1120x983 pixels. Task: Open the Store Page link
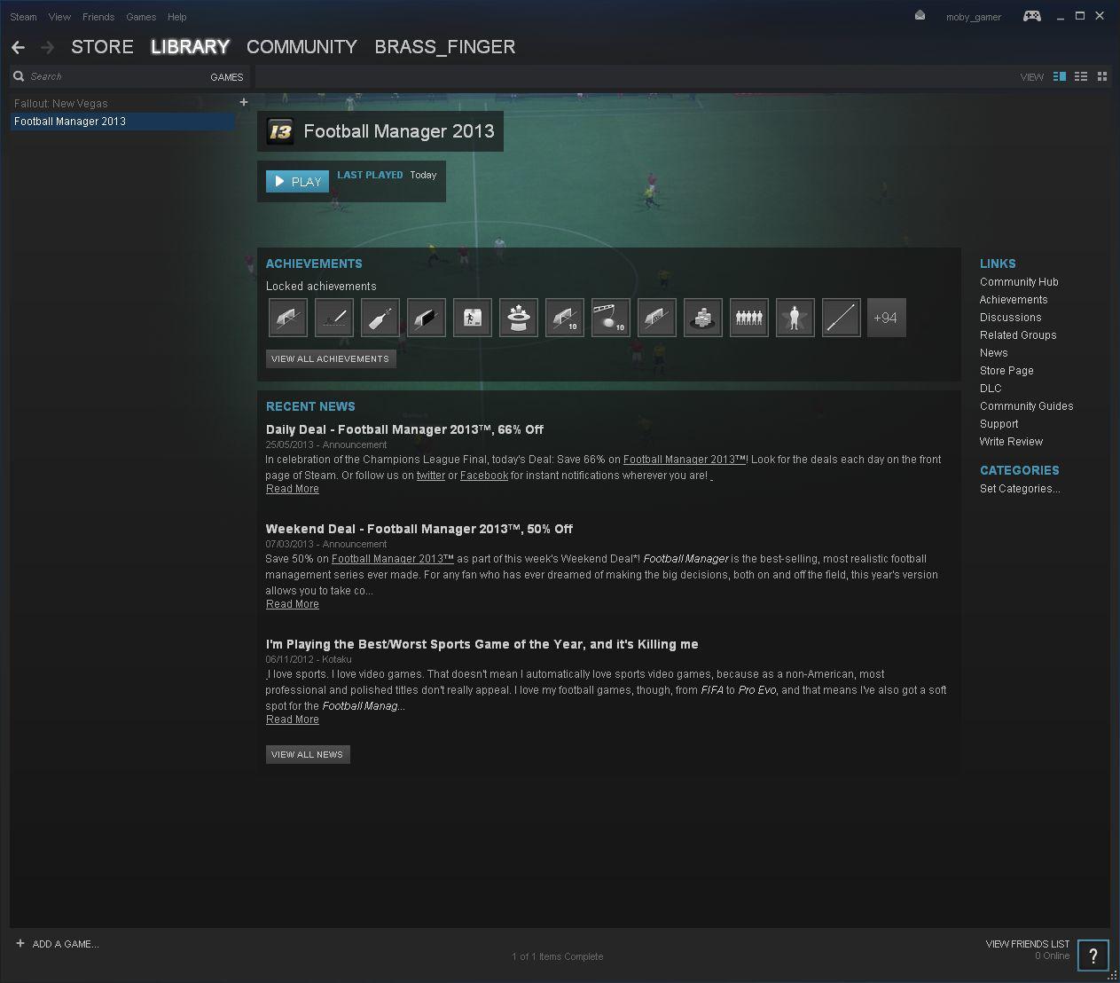(x=1006, y=371)
